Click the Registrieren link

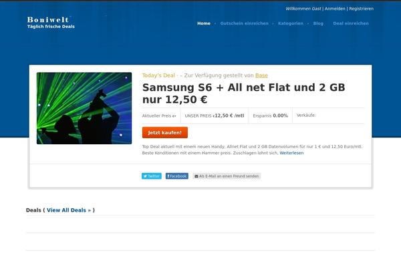point(361,9)
